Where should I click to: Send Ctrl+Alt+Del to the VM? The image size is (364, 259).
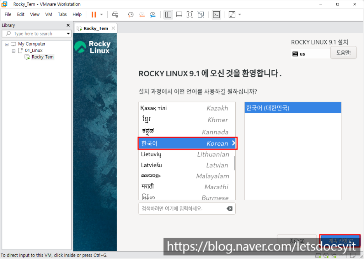(115, 14)
